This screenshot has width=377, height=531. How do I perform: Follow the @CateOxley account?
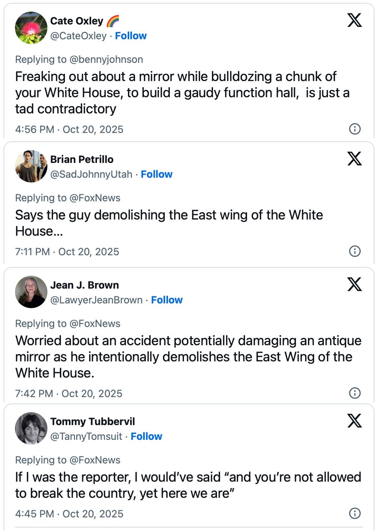(x=131, y=36)
